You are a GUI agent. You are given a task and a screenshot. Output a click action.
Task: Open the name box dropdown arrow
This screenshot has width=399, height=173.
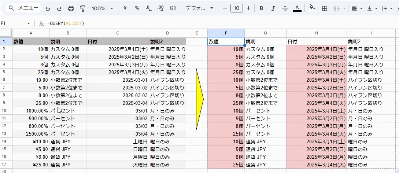29,23
